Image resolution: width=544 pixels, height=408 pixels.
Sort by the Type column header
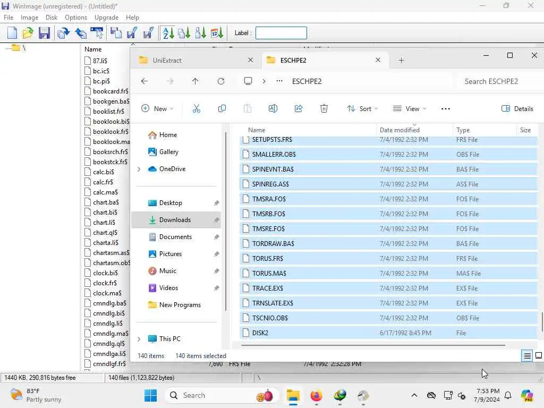[x=463, y=130]
